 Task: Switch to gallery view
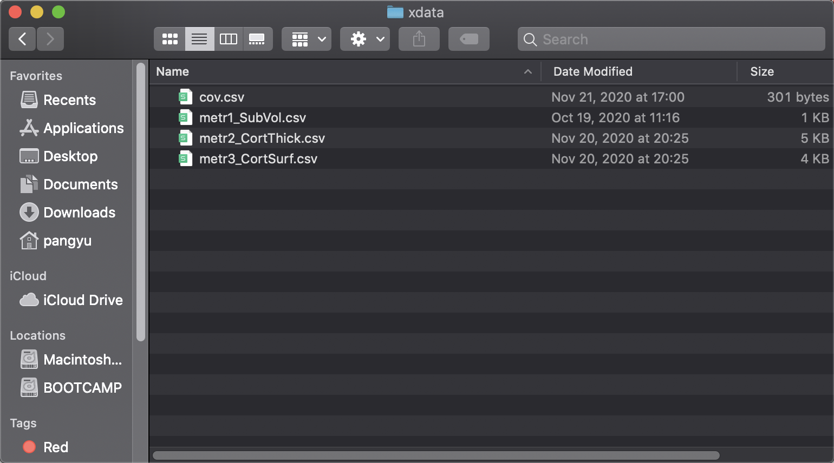(257, 39)
